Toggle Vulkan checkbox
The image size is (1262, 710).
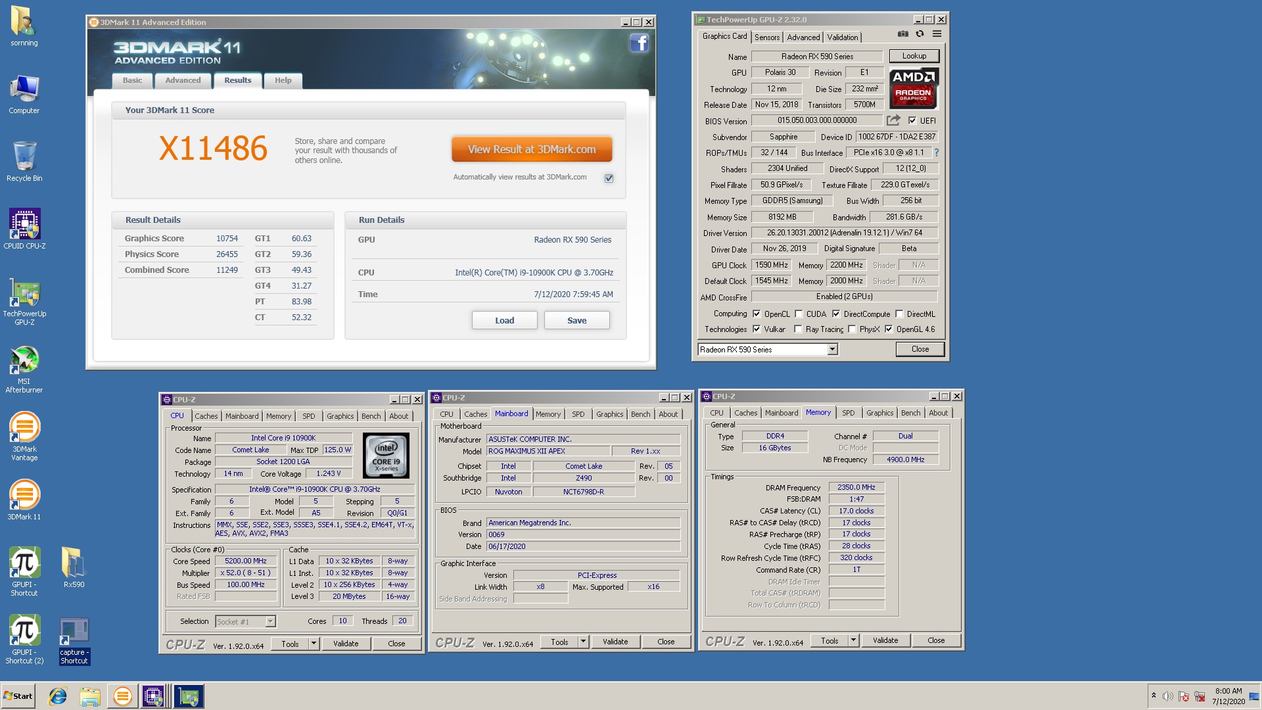pyautogui.click(x=757, y=329)
